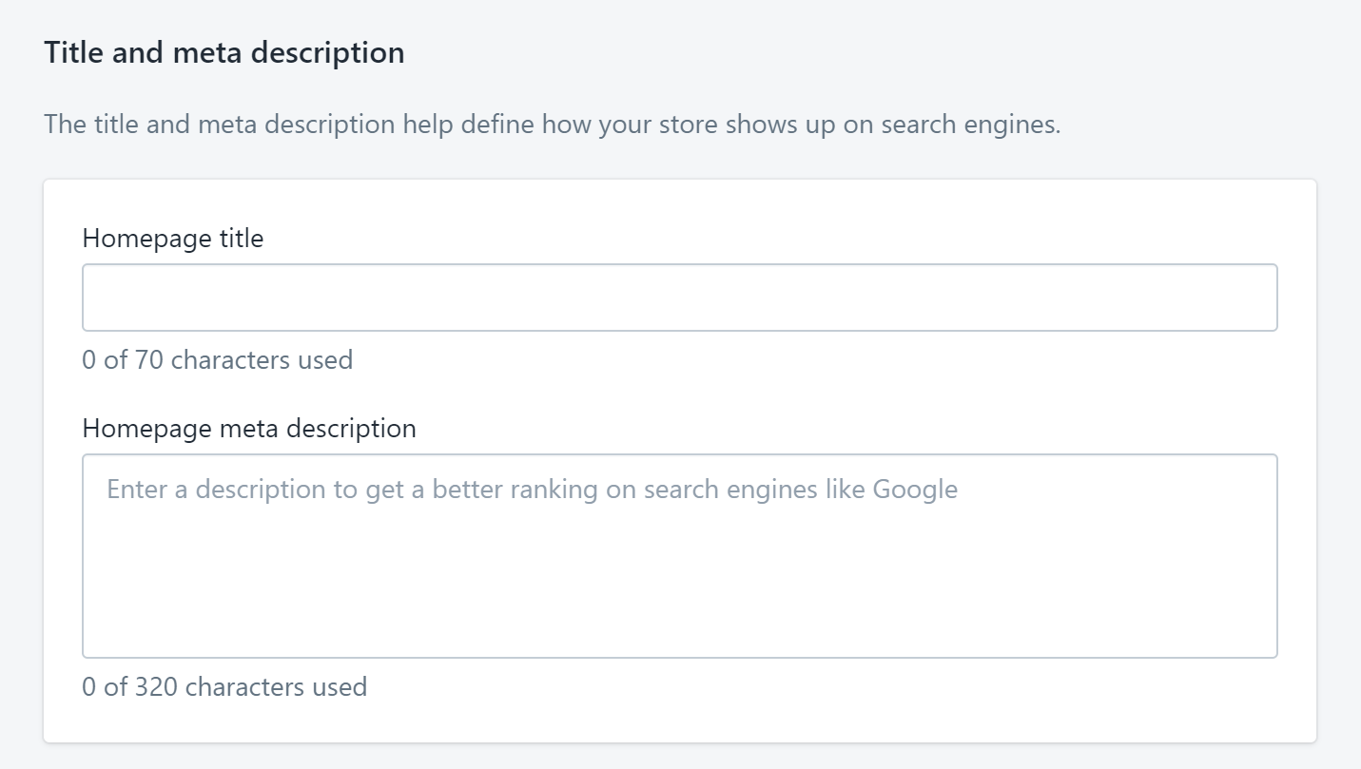Click the word 'Google' in the placeholder

pos(915,490)
